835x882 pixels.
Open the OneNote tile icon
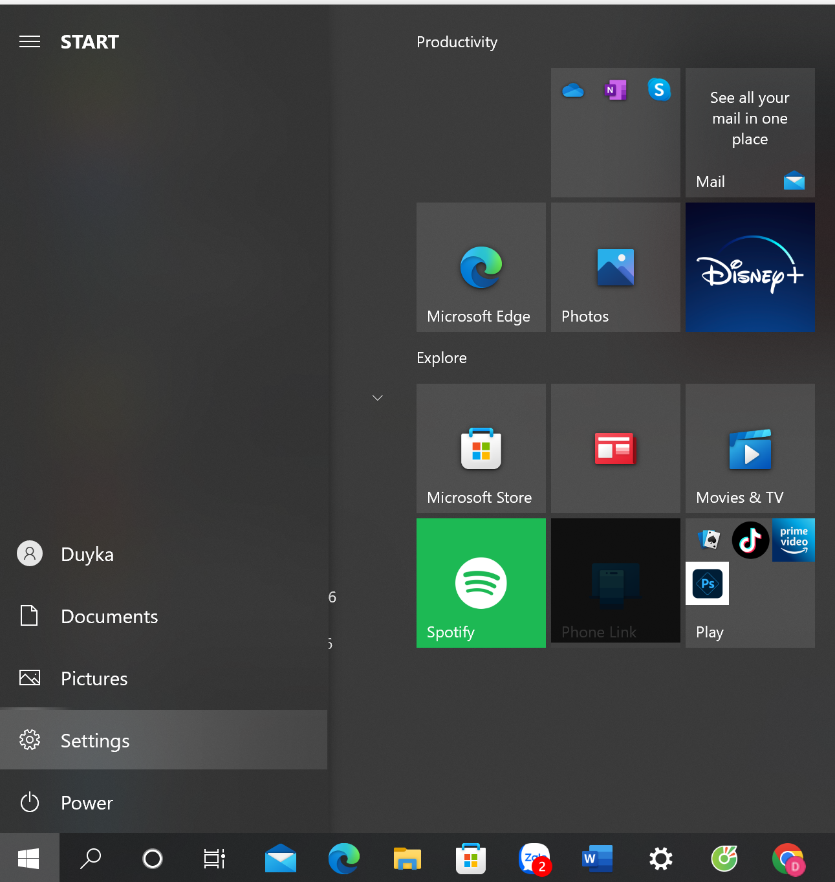coord(616,90)
